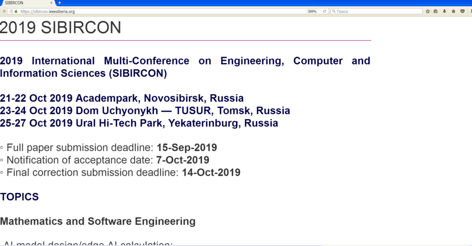Screen dimensions: 472x246
Task: Click the acceptance date 7-Oct-2019
Action: coord(183,160)
